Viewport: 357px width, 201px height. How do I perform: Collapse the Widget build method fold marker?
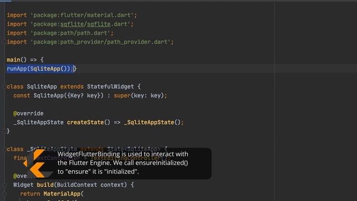coord(4,185)
